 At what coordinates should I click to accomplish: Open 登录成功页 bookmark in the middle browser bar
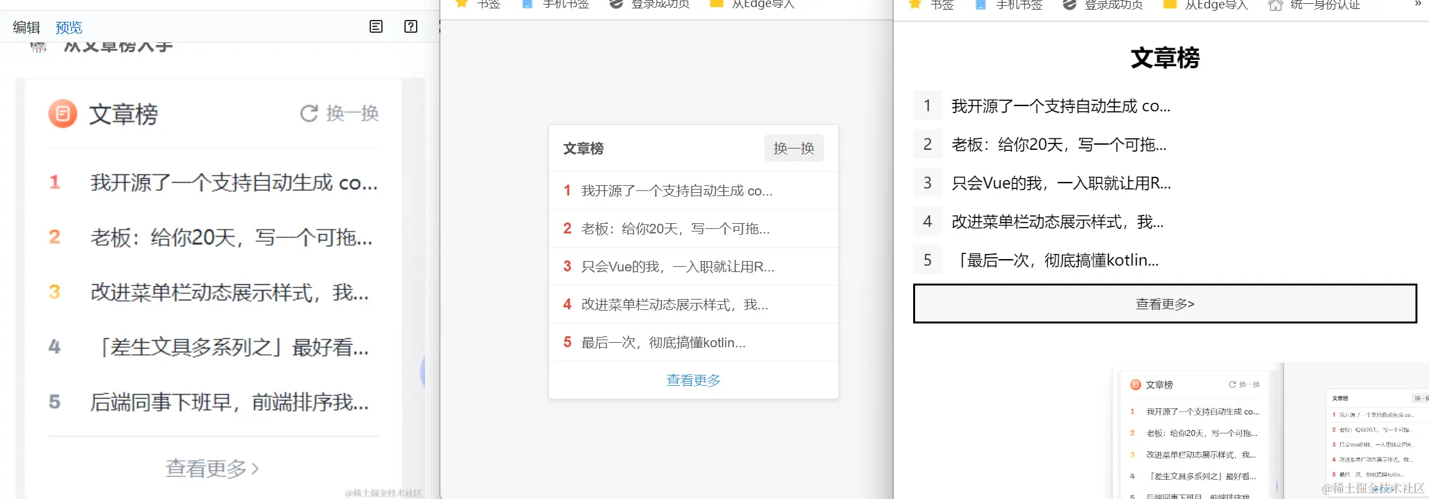tap(650, 4)
